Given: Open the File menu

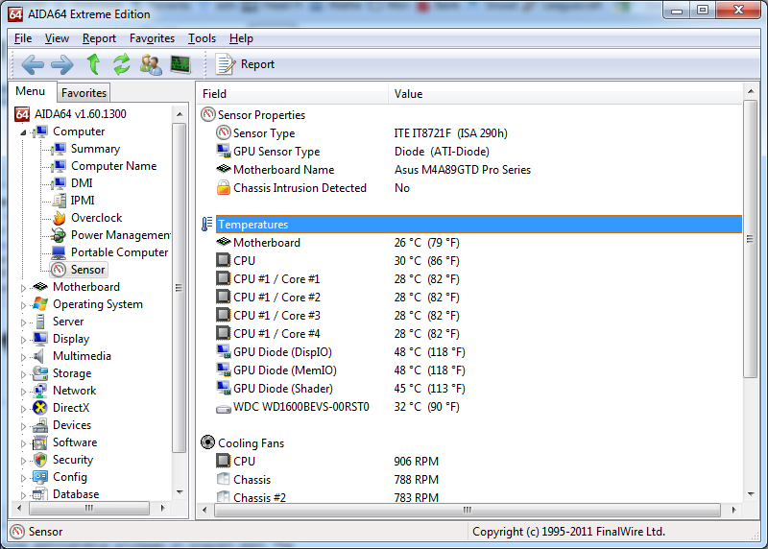Looking at the screenshot, I should click(x=23, y=38).
